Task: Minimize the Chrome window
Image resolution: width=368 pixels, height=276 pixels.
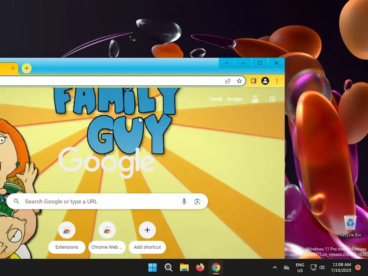Action: tap(243, 63)
